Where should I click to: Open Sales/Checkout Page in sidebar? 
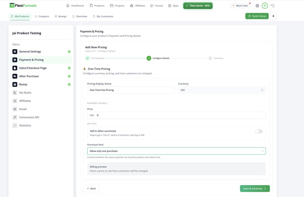pyautogui.click(x=41, y=68)
